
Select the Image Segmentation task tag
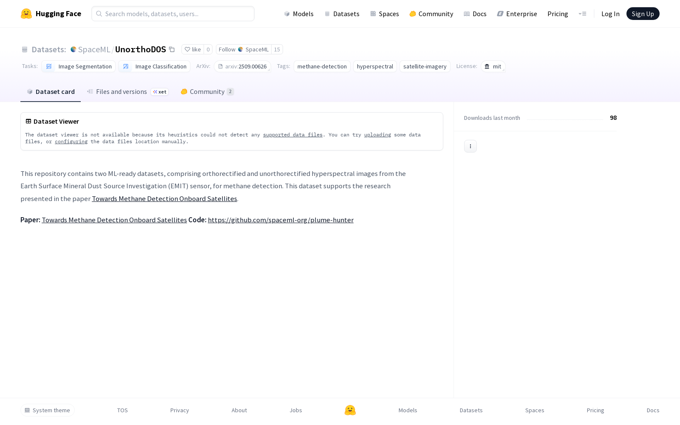79,66
